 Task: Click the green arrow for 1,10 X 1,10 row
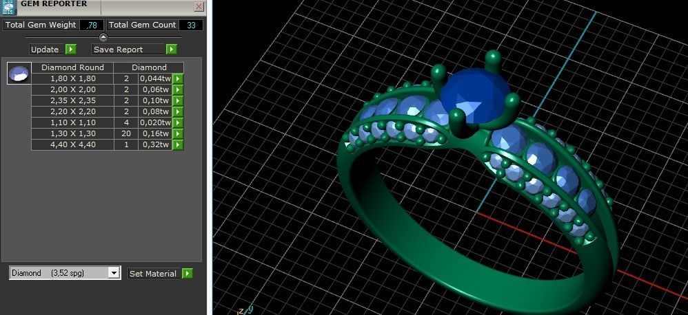point(178,122)
